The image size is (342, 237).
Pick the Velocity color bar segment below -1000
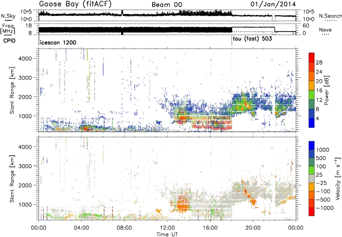[x=312, y=212]
